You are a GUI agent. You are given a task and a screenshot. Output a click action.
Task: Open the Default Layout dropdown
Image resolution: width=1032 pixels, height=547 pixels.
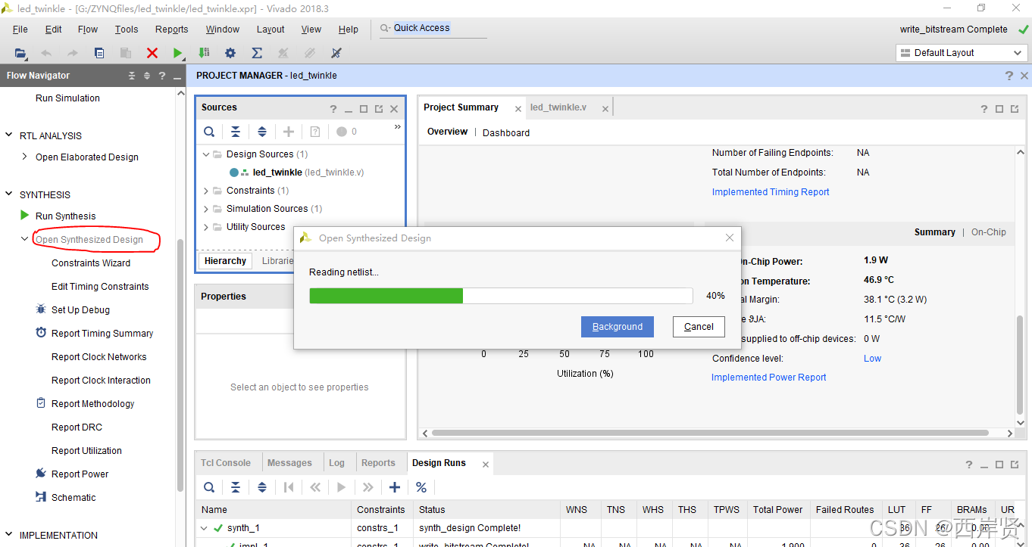(x=962, y=53)
